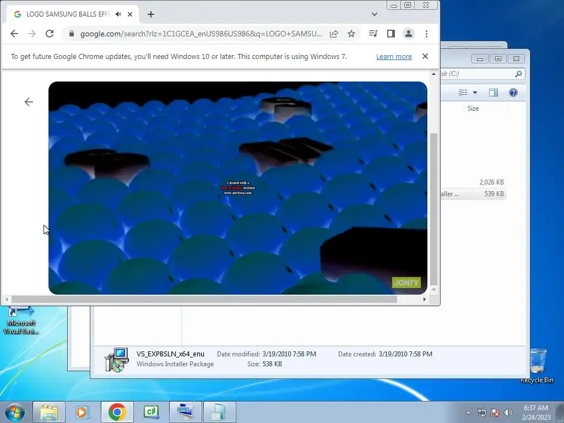Click the horizontal scrollbar in Chrome
This screenshot has height=423, width=564.
(204, 299)
